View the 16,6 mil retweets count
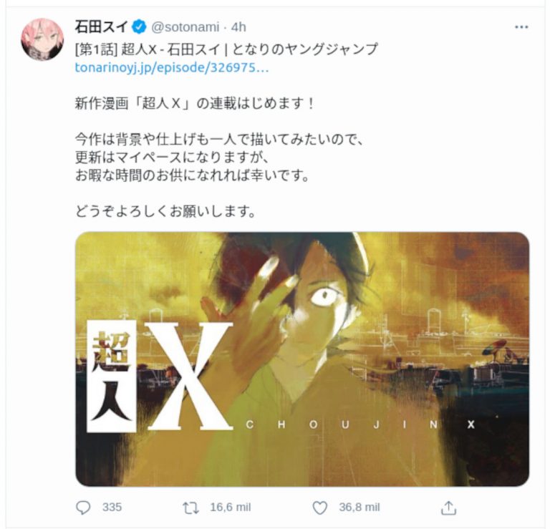The height and width of the screenshot is (529, 550). (231, 508)
